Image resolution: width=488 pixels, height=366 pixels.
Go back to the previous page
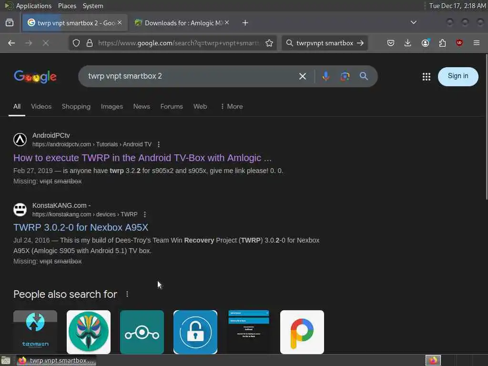tap(11, 43)
